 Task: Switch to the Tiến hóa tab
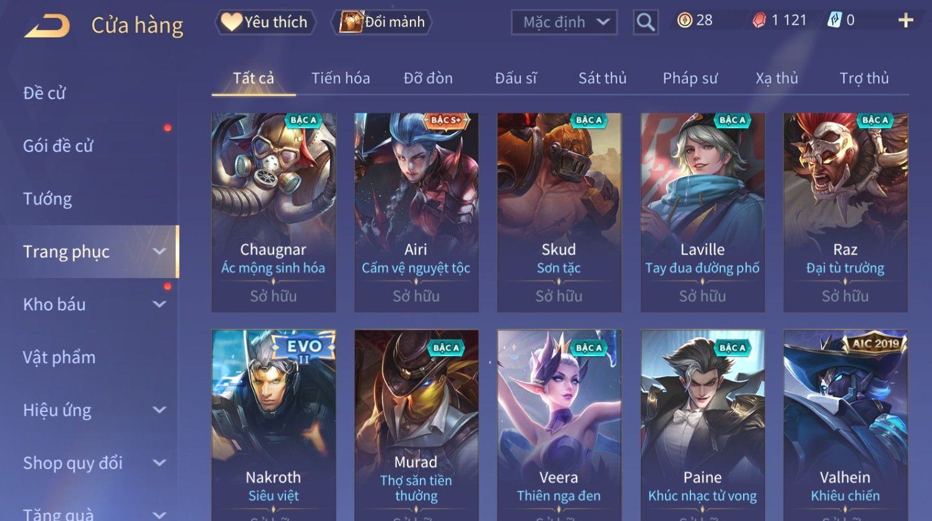tap(341, 78)
